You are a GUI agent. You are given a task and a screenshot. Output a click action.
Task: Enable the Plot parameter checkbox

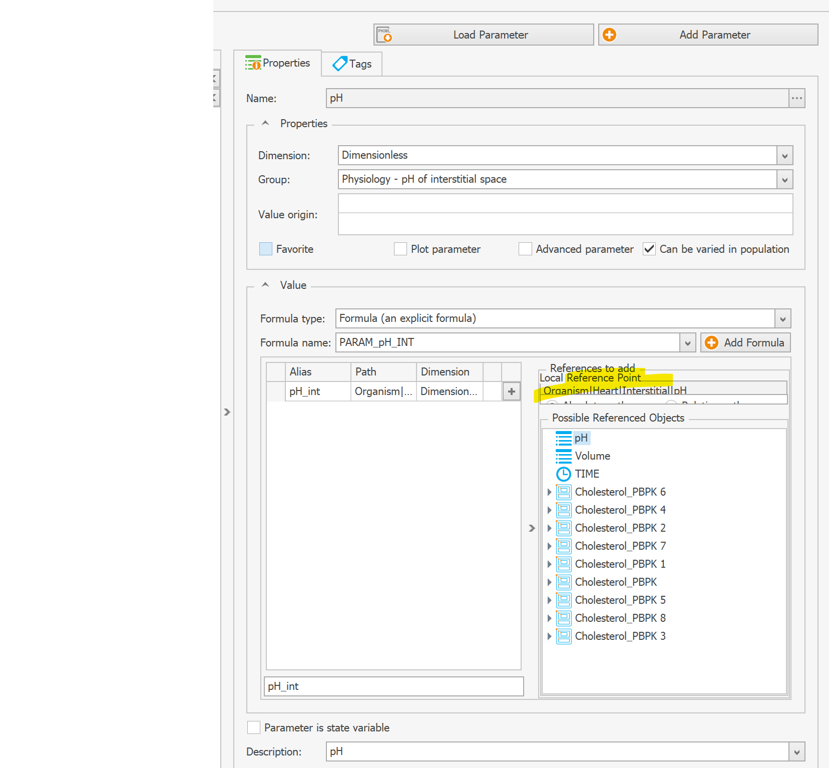pos(400,249)
